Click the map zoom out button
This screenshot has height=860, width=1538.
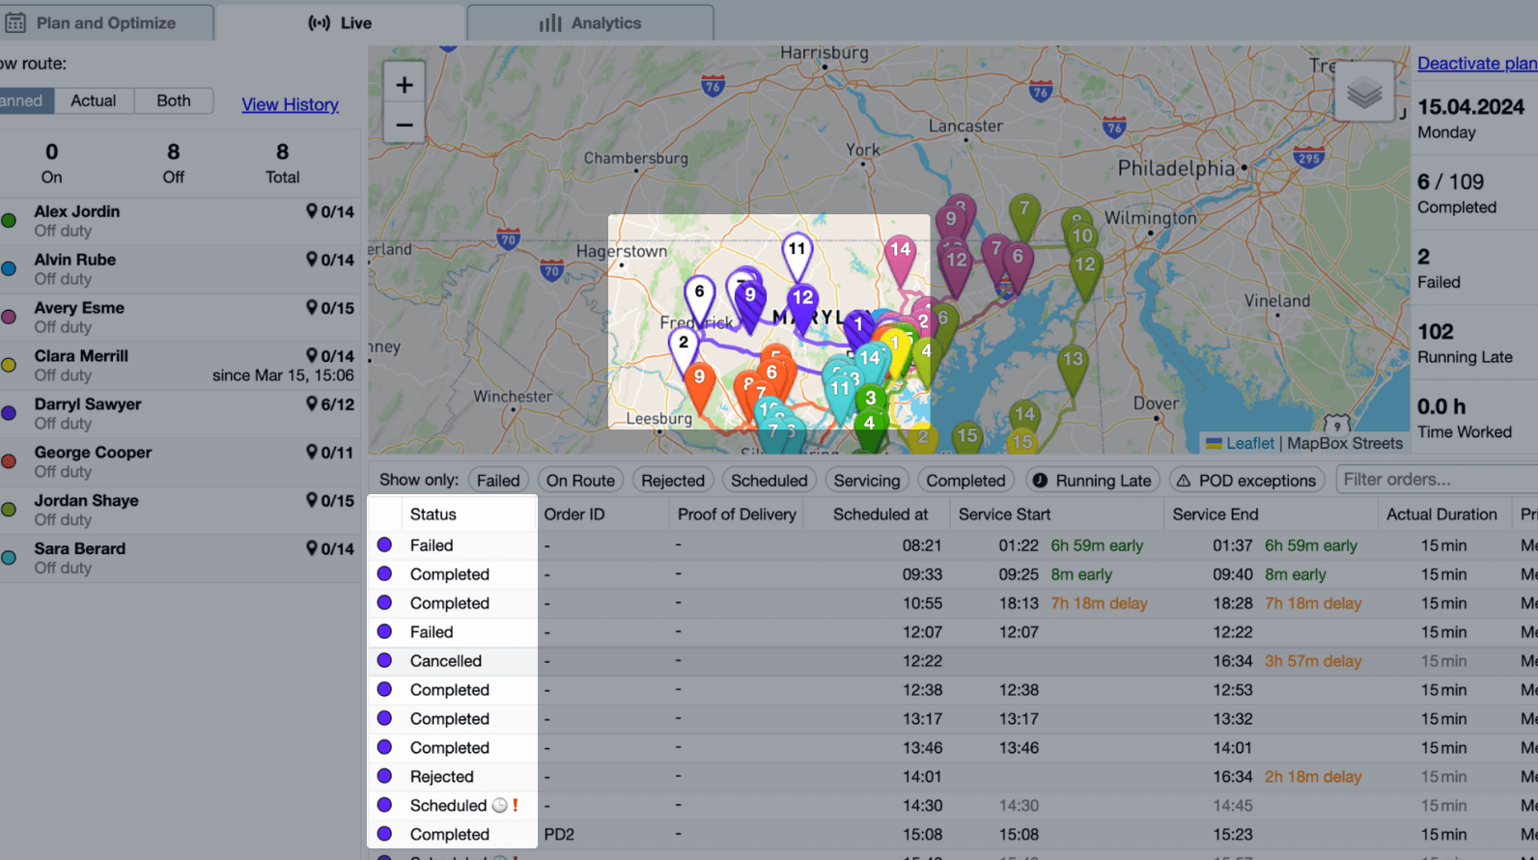(405, 125)
